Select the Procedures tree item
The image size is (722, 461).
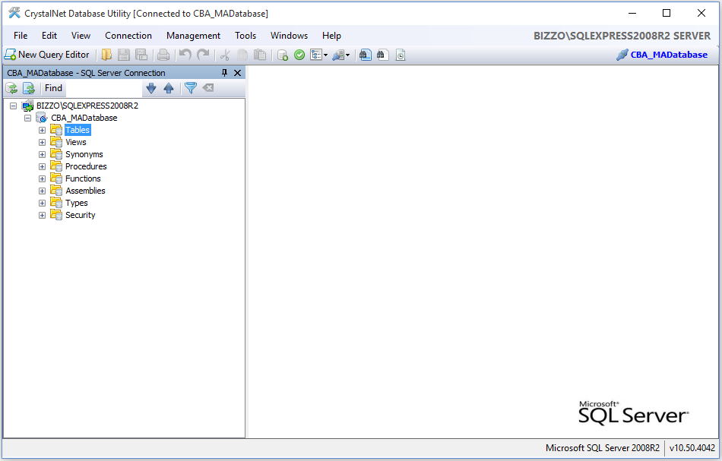tap(86, 166)
